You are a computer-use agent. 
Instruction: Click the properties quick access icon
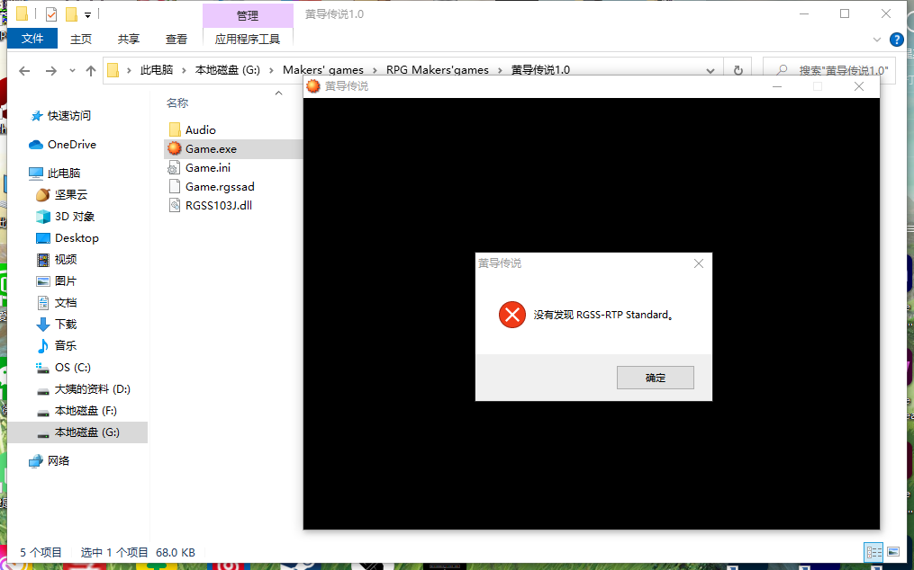(x=51, y=14)
